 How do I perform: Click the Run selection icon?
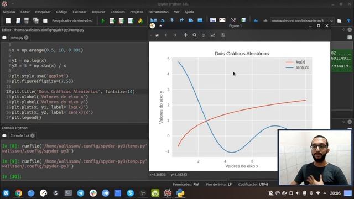tap(131, 21)
